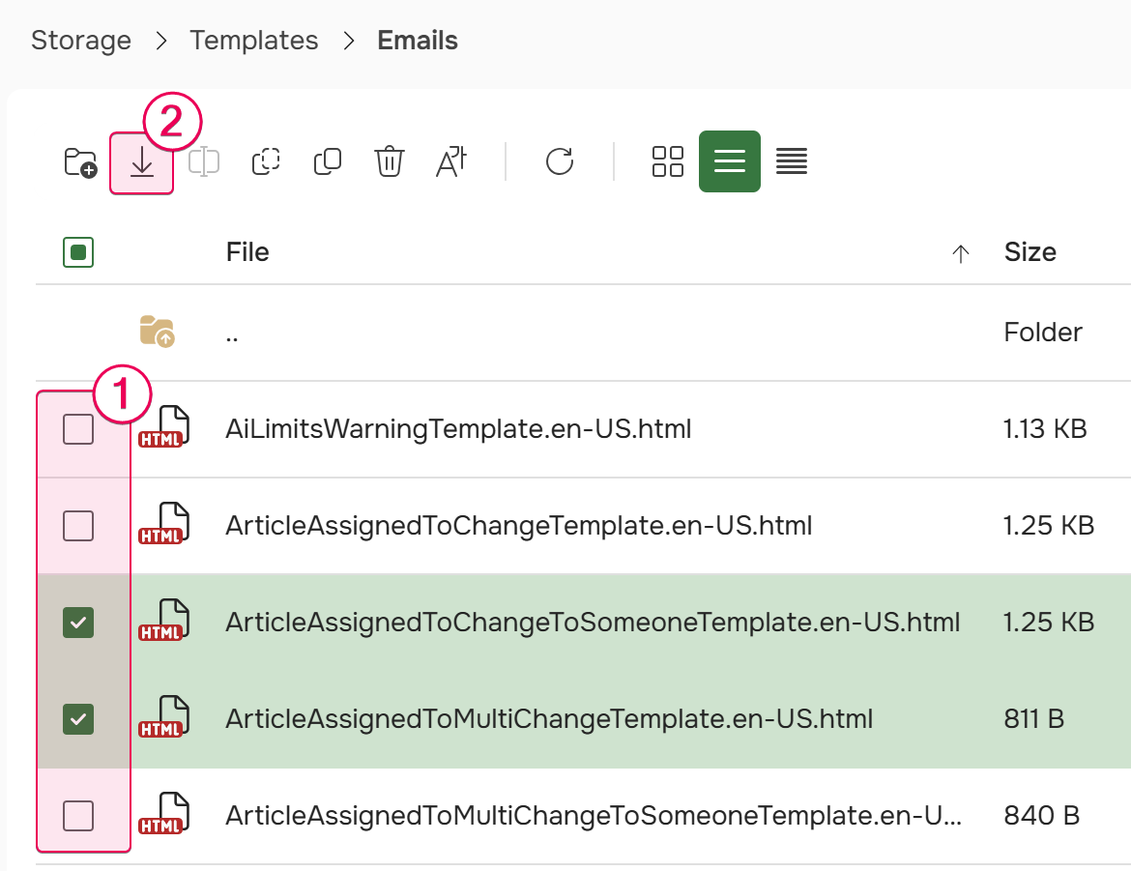Go to Templates in the breadcrumb

254,41
